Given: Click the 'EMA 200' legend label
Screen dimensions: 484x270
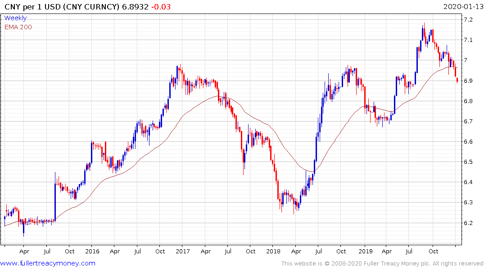Looking at the screenshot, I should point(18,27).
